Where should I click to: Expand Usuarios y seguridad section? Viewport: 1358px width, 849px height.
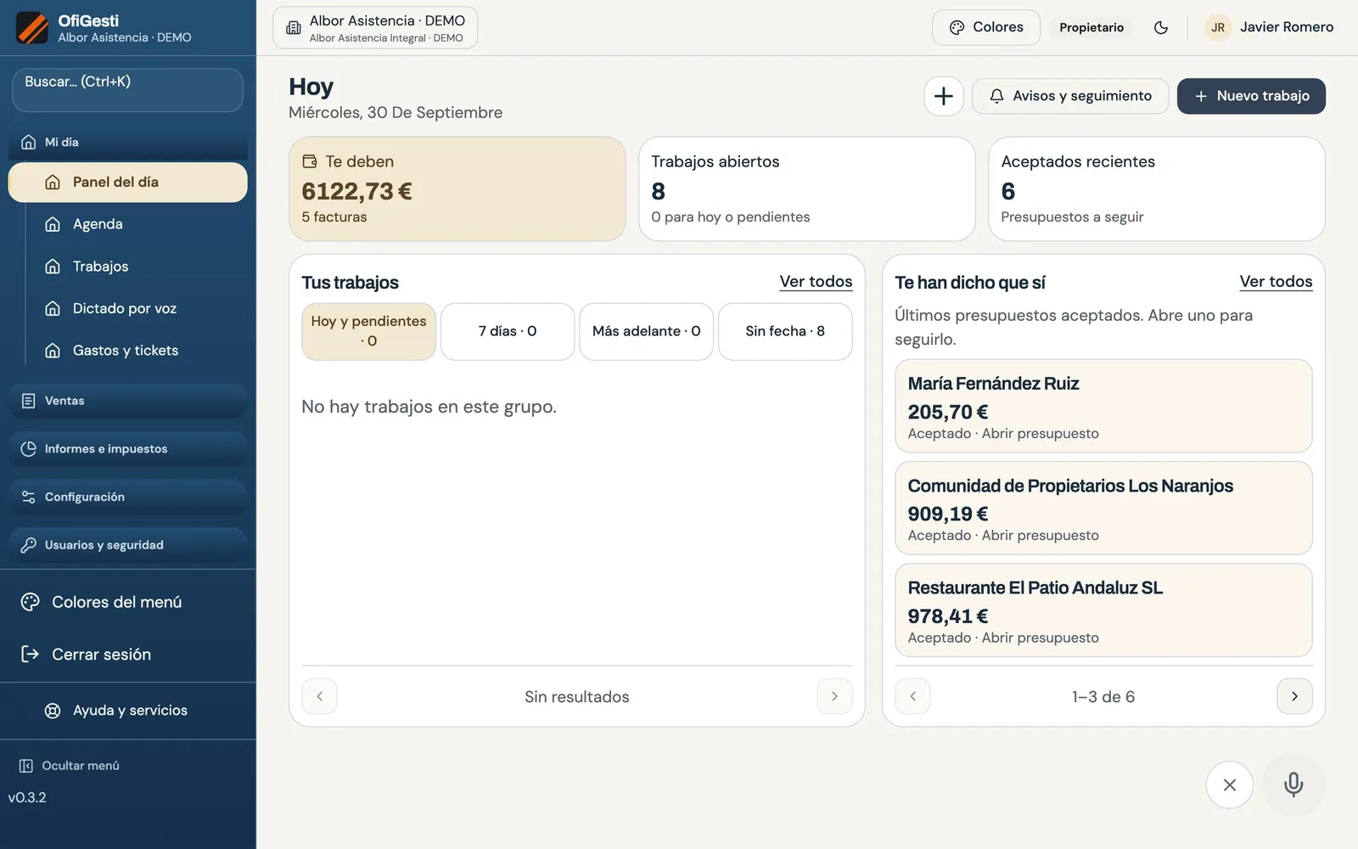[127, 545]
